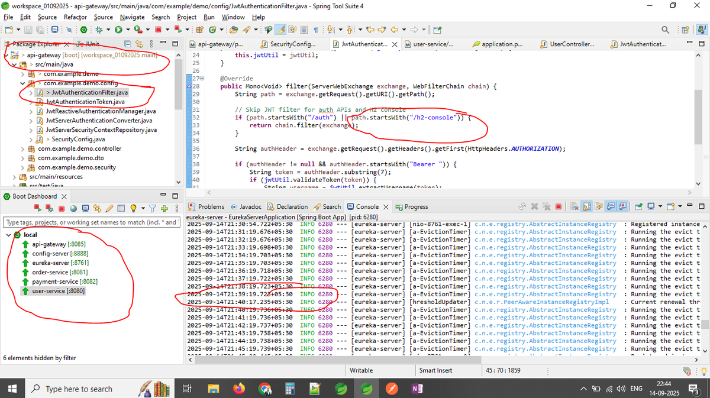Click Firefox icon in Windows taskbar
This screenshot has height=398, width=710.
click(x=239, y=389)
